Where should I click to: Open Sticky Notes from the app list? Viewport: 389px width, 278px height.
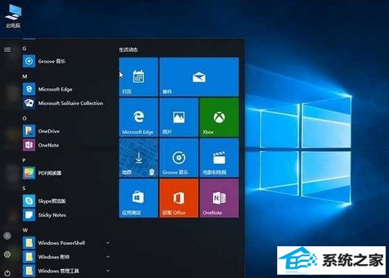66,215
